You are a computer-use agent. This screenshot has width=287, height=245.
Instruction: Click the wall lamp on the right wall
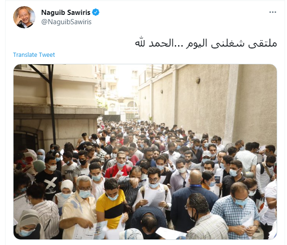198,81
